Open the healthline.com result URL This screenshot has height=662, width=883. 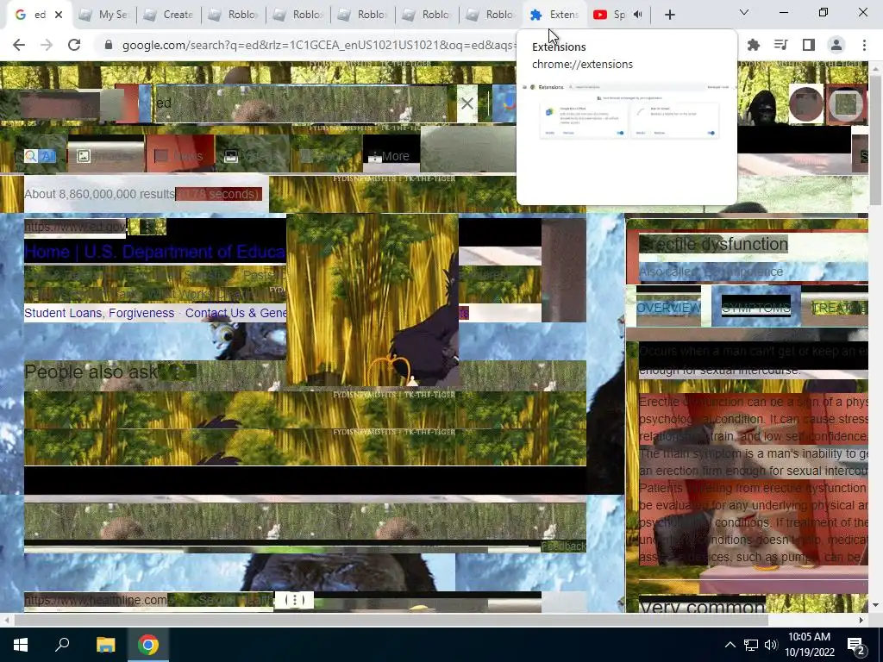point(96,600)
